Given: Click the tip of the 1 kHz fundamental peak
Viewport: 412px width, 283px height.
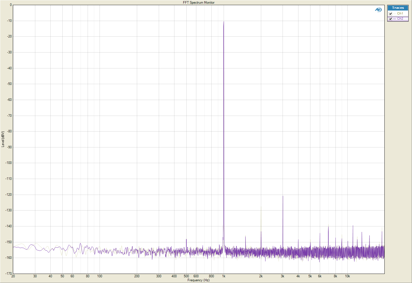Looking at the screenshot, I should (x=224, y=22).
